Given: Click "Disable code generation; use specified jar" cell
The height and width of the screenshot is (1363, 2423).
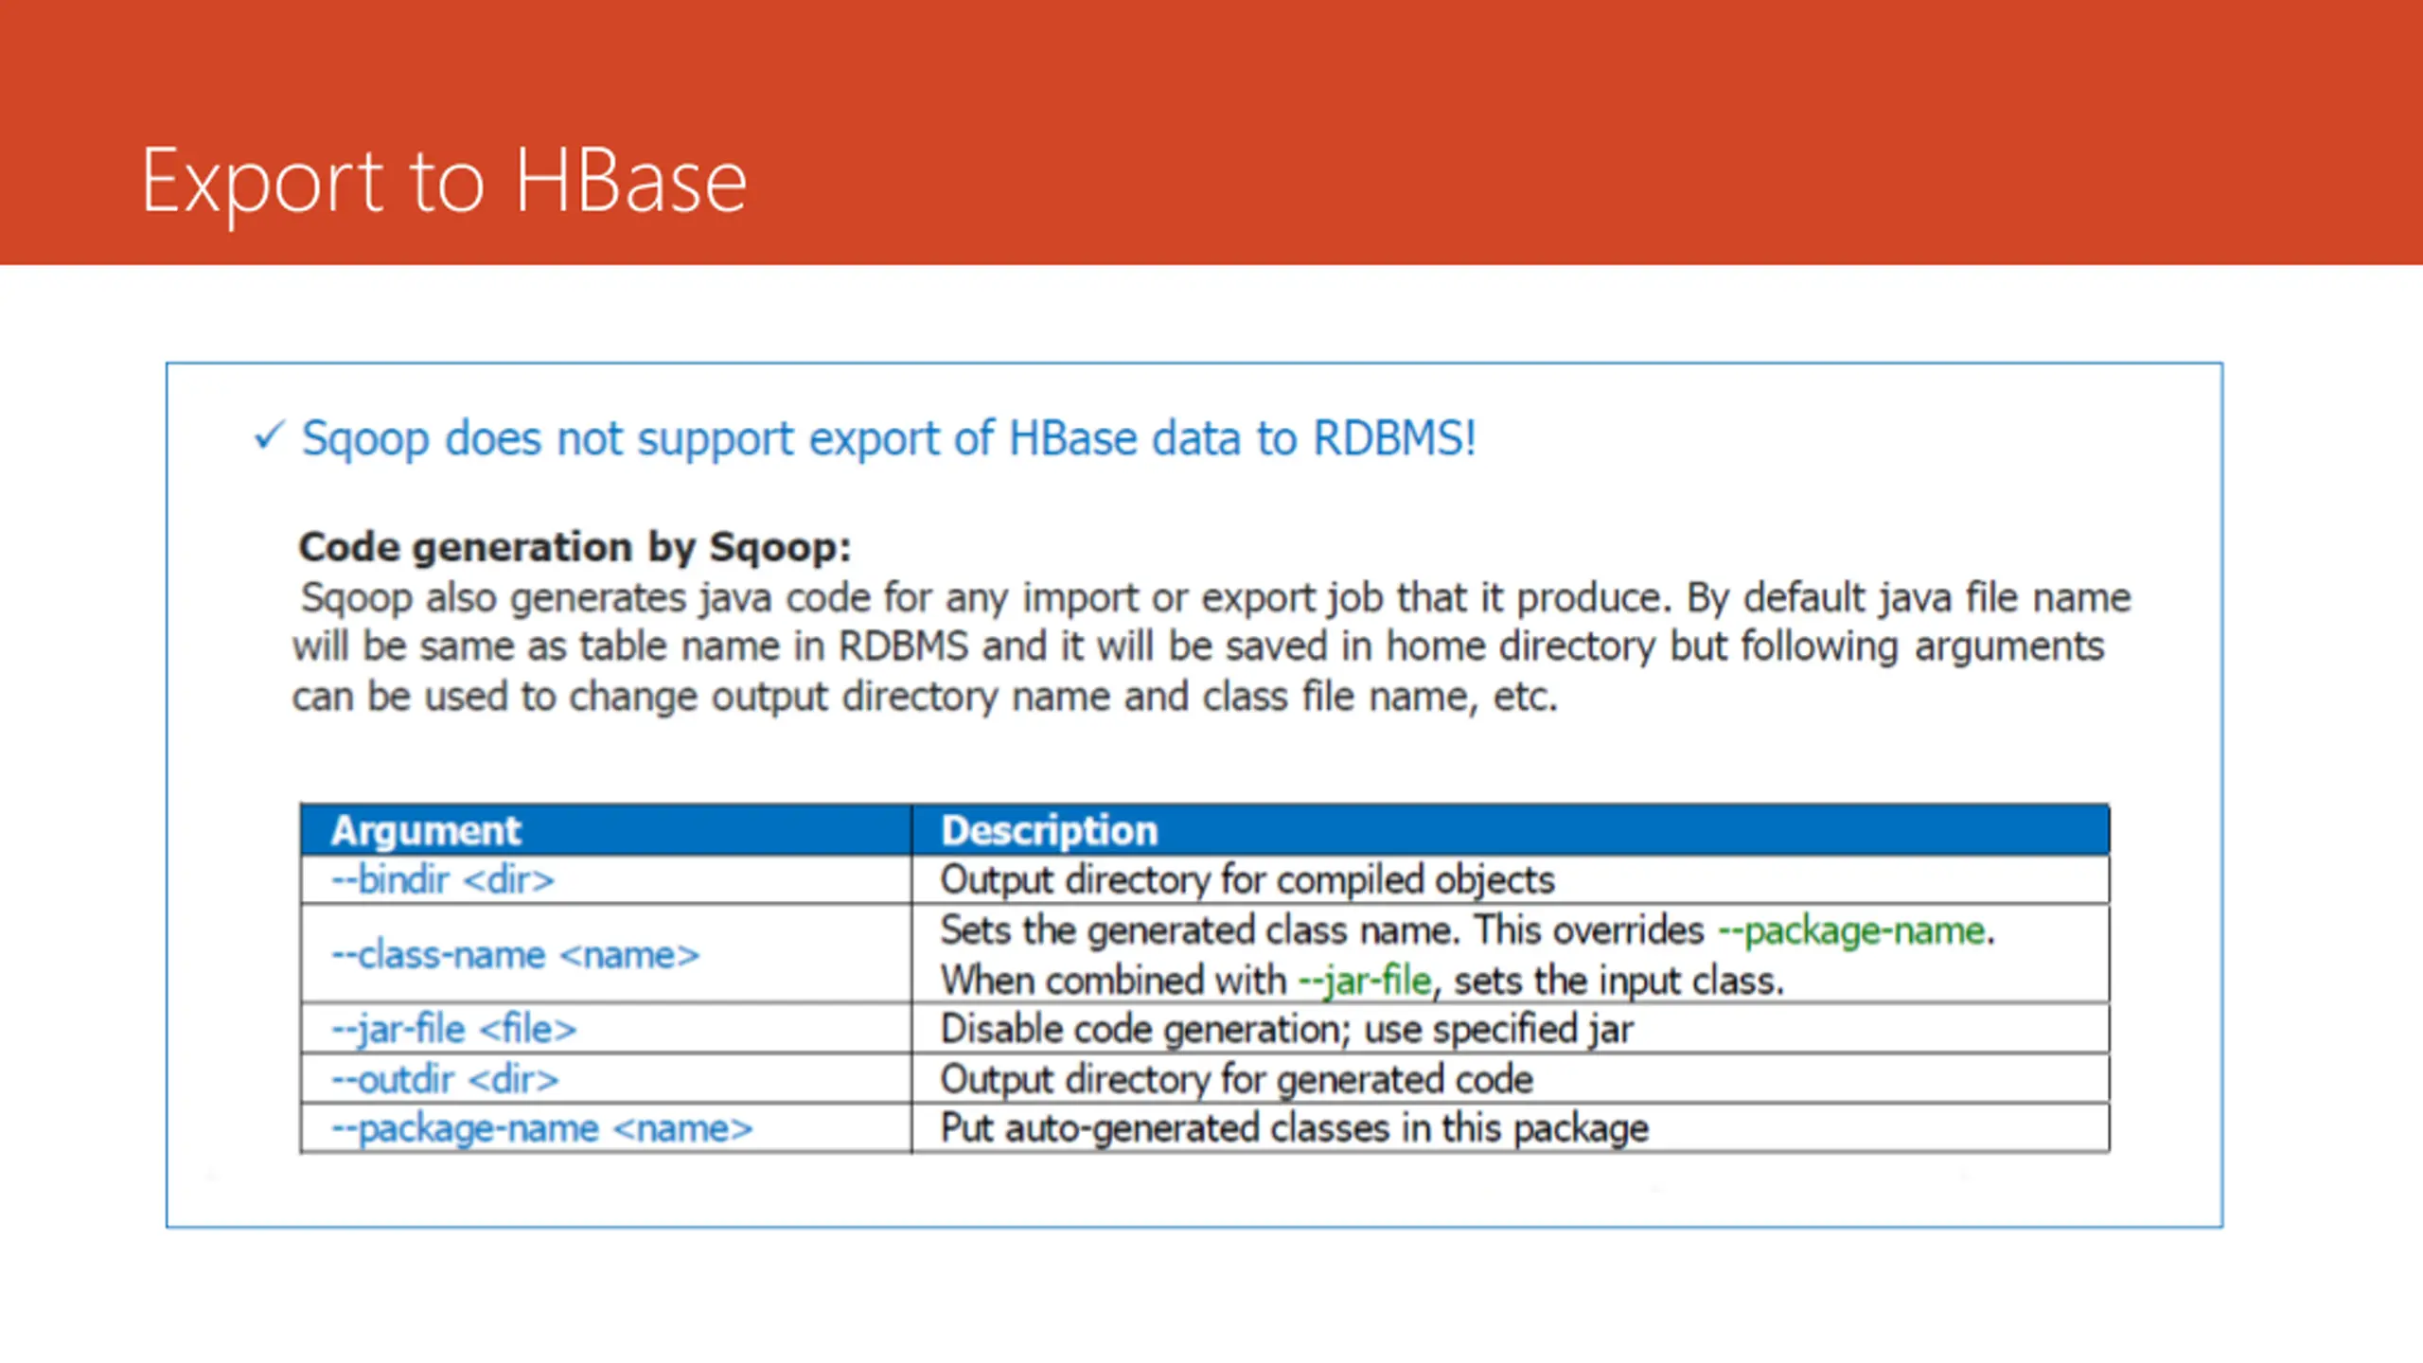Looking at the screenshot, I should (x=1512, y=1029).
